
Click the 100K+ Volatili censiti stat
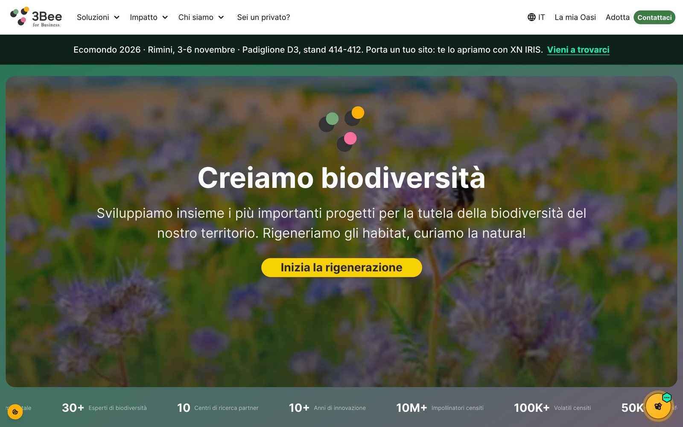[552, 408]
